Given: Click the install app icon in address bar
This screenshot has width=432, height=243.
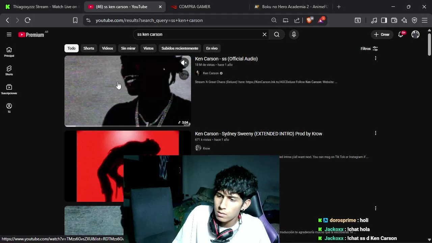Looking at the screenshot, I should 286,20.
